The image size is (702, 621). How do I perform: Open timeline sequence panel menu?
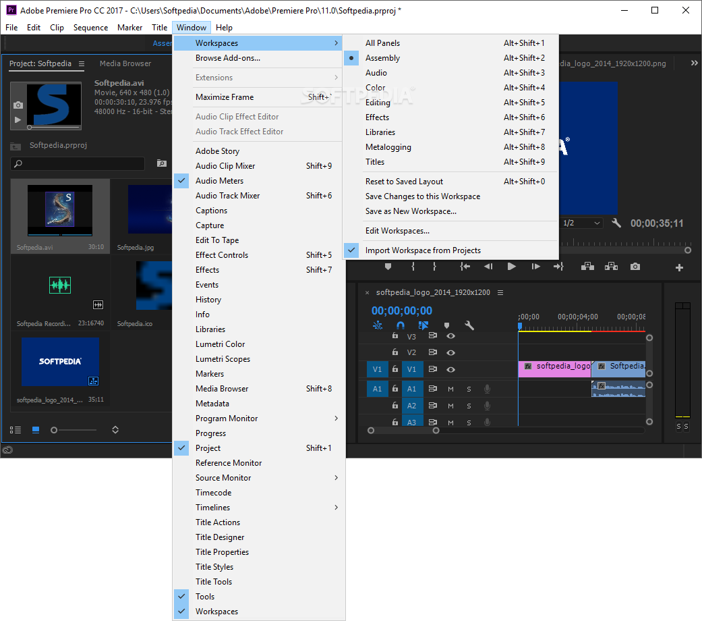tap(500, 292)
